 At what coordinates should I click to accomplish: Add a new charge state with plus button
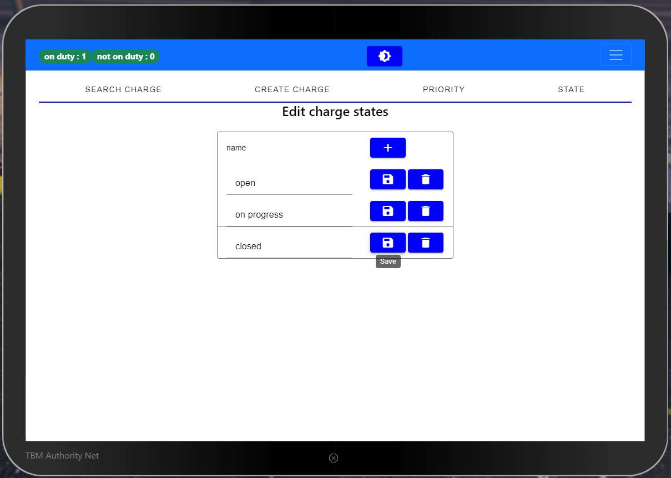pyautogui.click(x=388, y=148)
